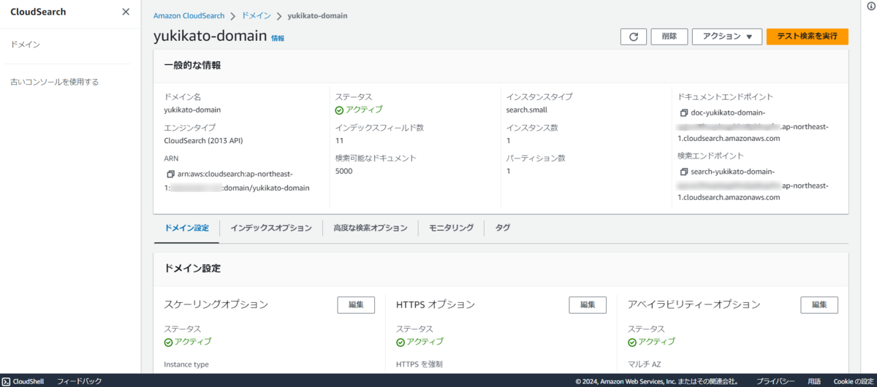Edit アベイラビリティーオプション settings
This screenshot has width=877, height=387.
click(x=819, y=304)
